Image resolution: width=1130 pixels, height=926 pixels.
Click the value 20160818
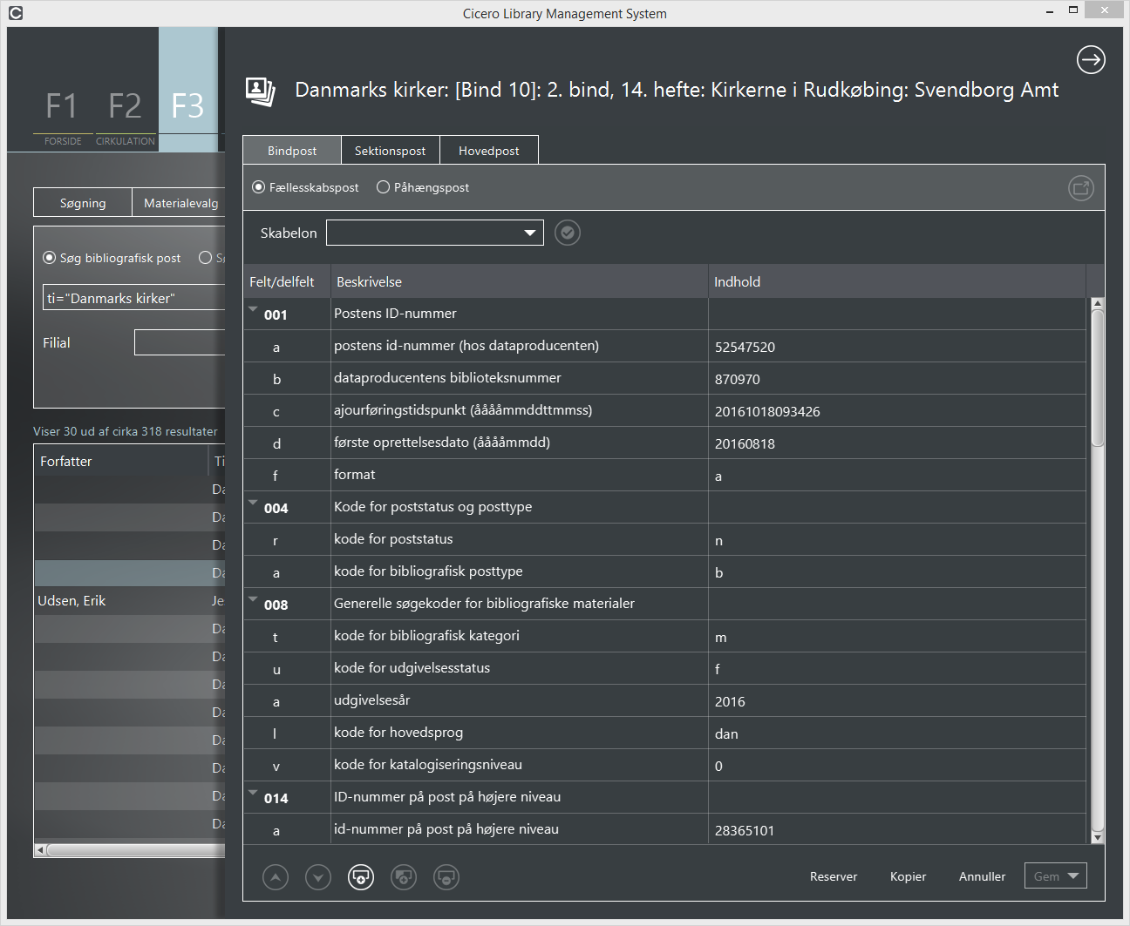coord(745,443)
